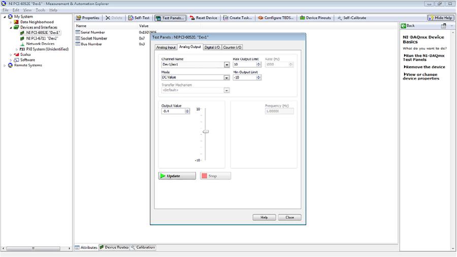
Task: Adjust Max Output Limit stepper arrows
Action: pos(258,64)
